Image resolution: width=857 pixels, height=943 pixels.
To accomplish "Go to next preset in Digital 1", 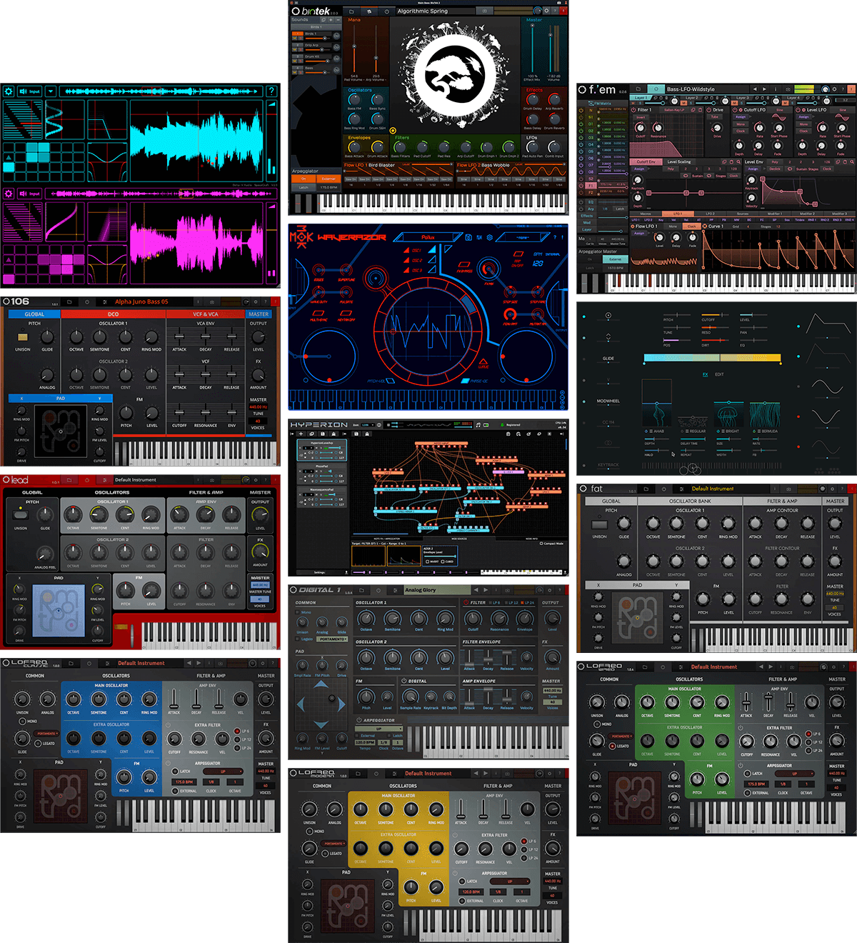I will point(486,590).
